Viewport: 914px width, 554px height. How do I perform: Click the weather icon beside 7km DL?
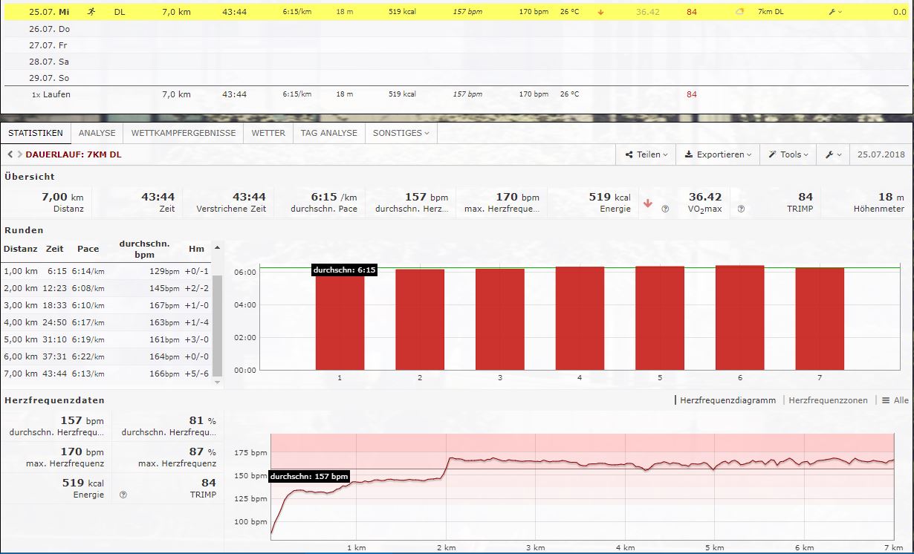coord(739,12)
